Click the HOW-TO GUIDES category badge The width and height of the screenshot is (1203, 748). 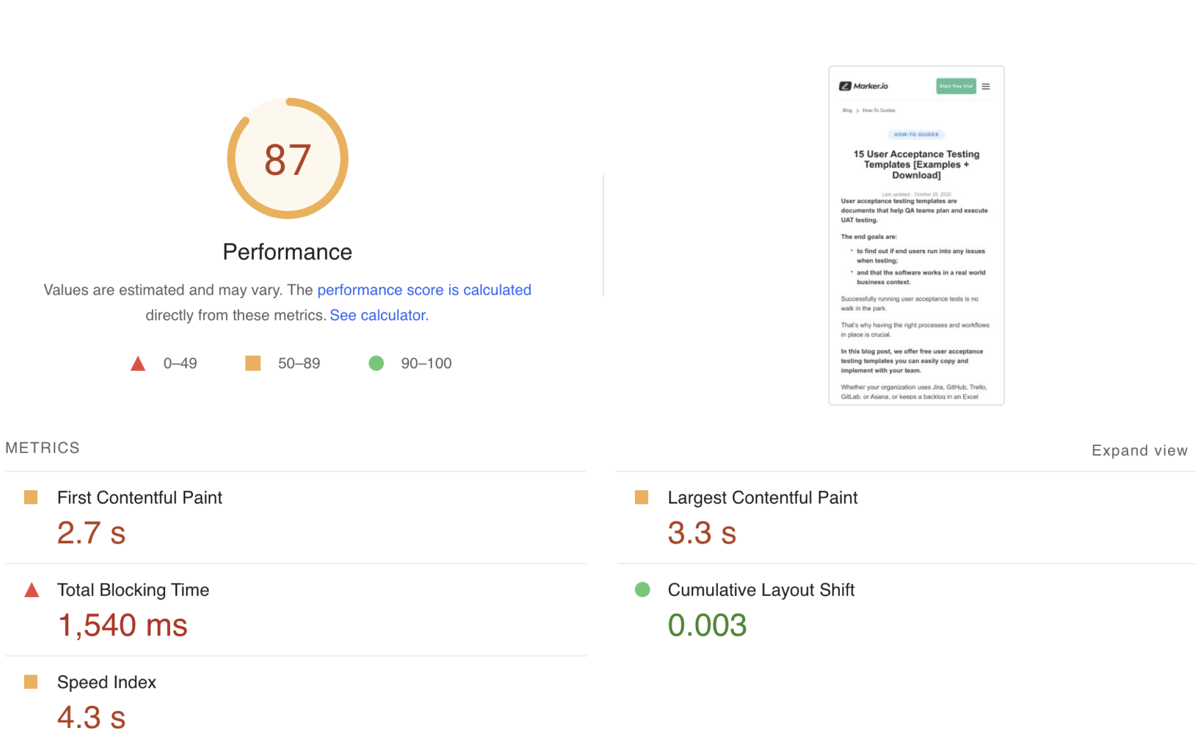click(x=916, y=134)
